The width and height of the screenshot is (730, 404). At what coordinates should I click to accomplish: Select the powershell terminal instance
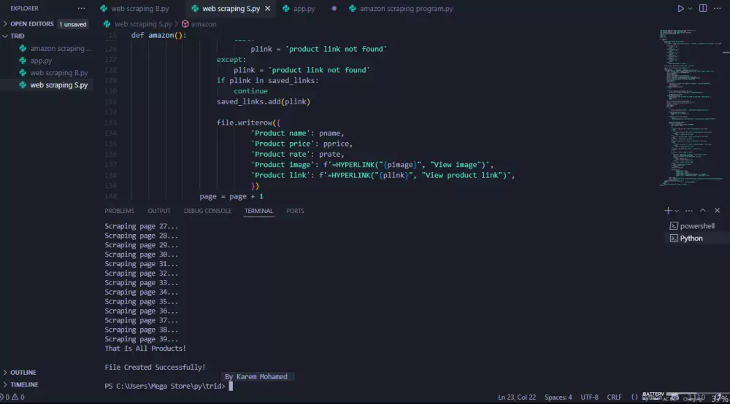[x=697, y=226]
